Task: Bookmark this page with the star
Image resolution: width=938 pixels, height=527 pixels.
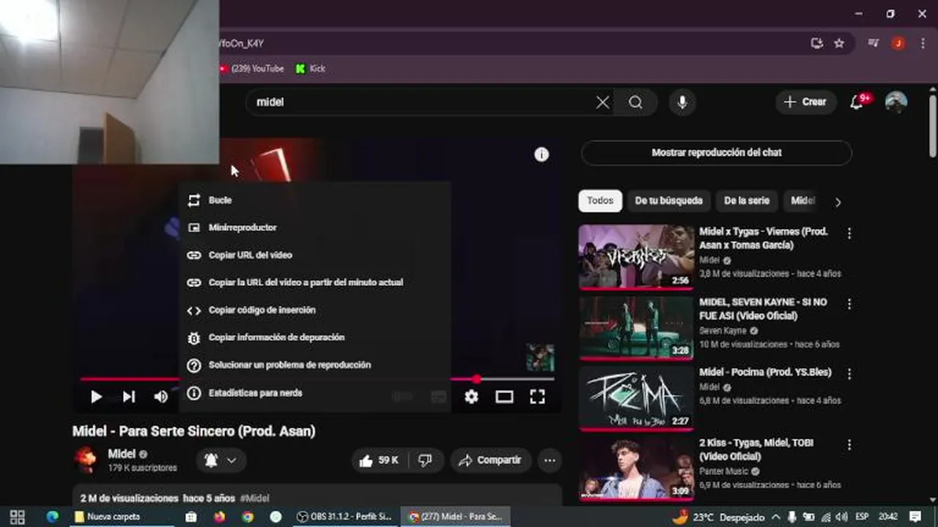Action: pos(839,43)
